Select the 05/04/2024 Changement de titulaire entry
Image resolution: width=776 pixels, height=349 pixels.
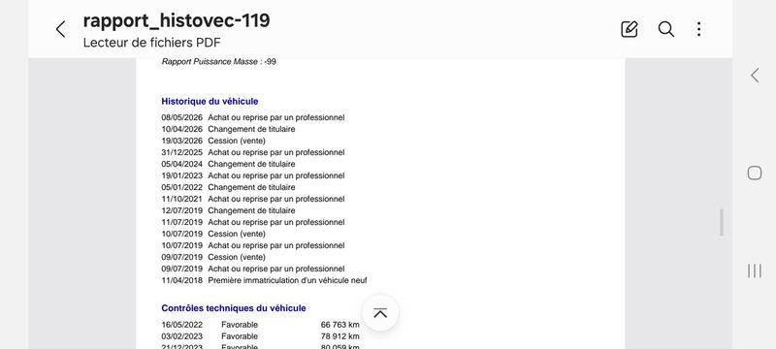click(x=228, y=164)
